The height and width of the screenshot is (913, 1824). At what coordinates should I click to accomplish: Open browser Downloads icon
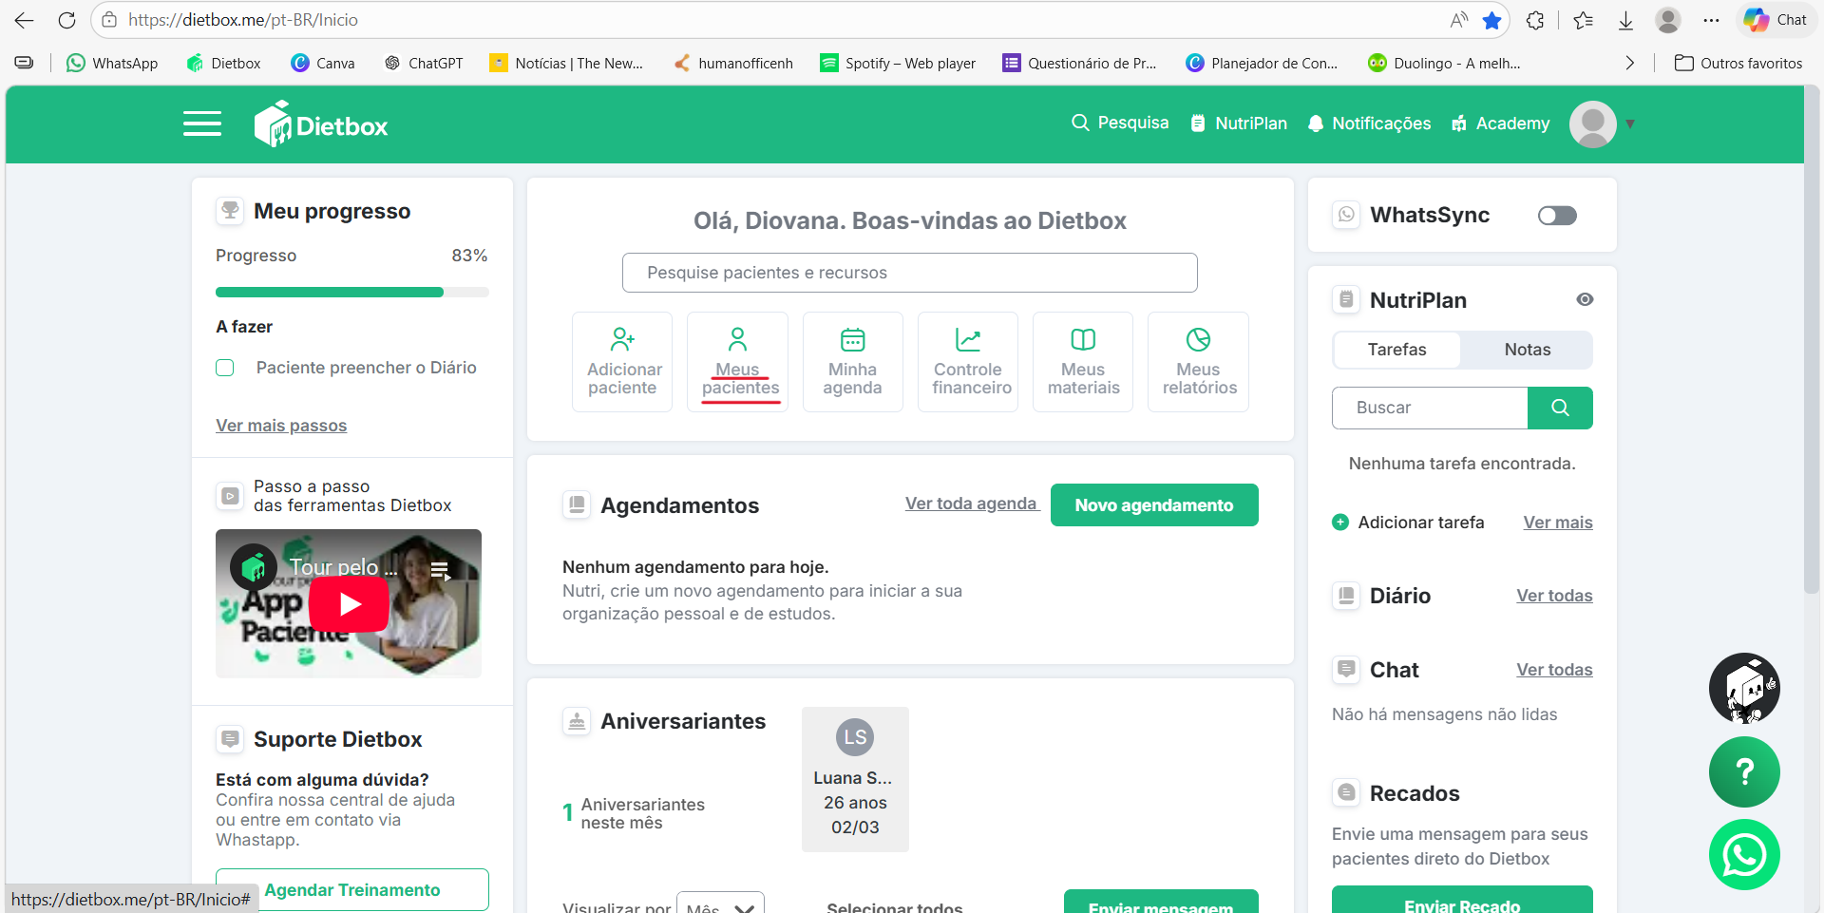tap(1625, 20)
